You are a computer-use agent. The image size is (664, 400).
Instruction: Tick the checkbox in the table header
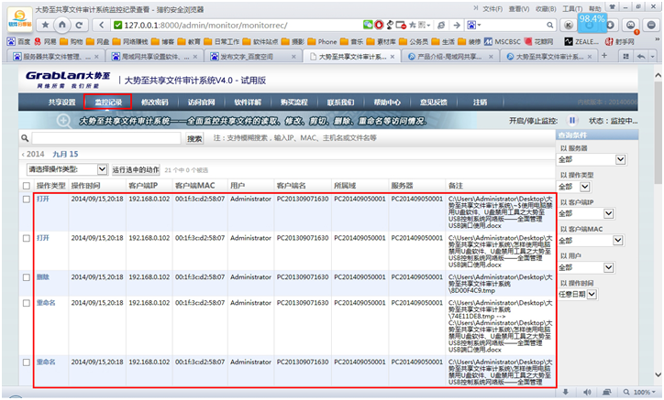26,185
